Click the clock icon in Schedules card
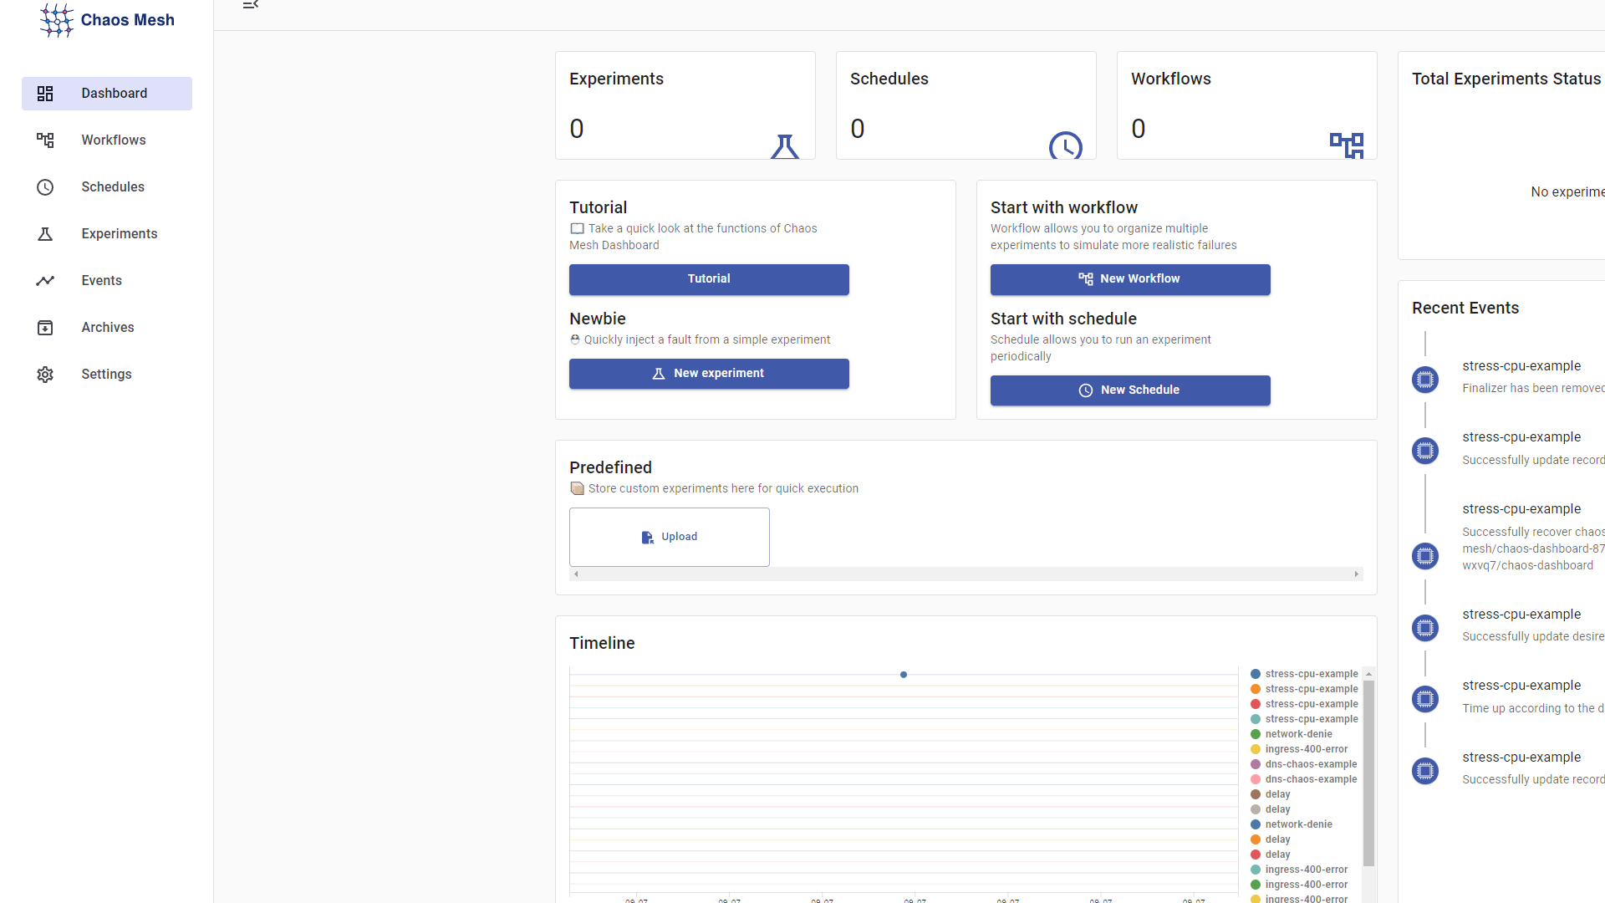 point(1065,146)
